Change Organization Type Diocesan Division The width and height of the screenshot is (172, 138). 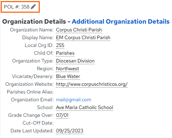pos(75,61)
